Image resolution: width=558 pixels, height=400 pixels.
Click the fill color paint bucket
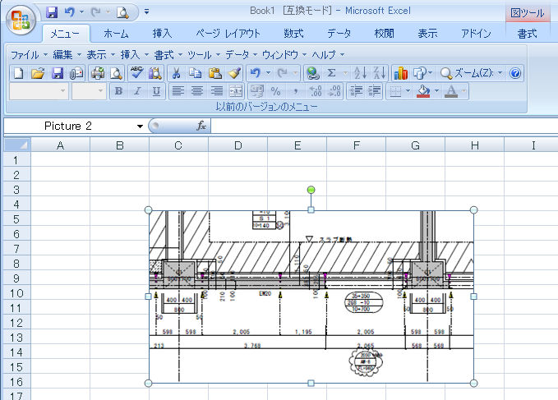click(x=424, y=91)
